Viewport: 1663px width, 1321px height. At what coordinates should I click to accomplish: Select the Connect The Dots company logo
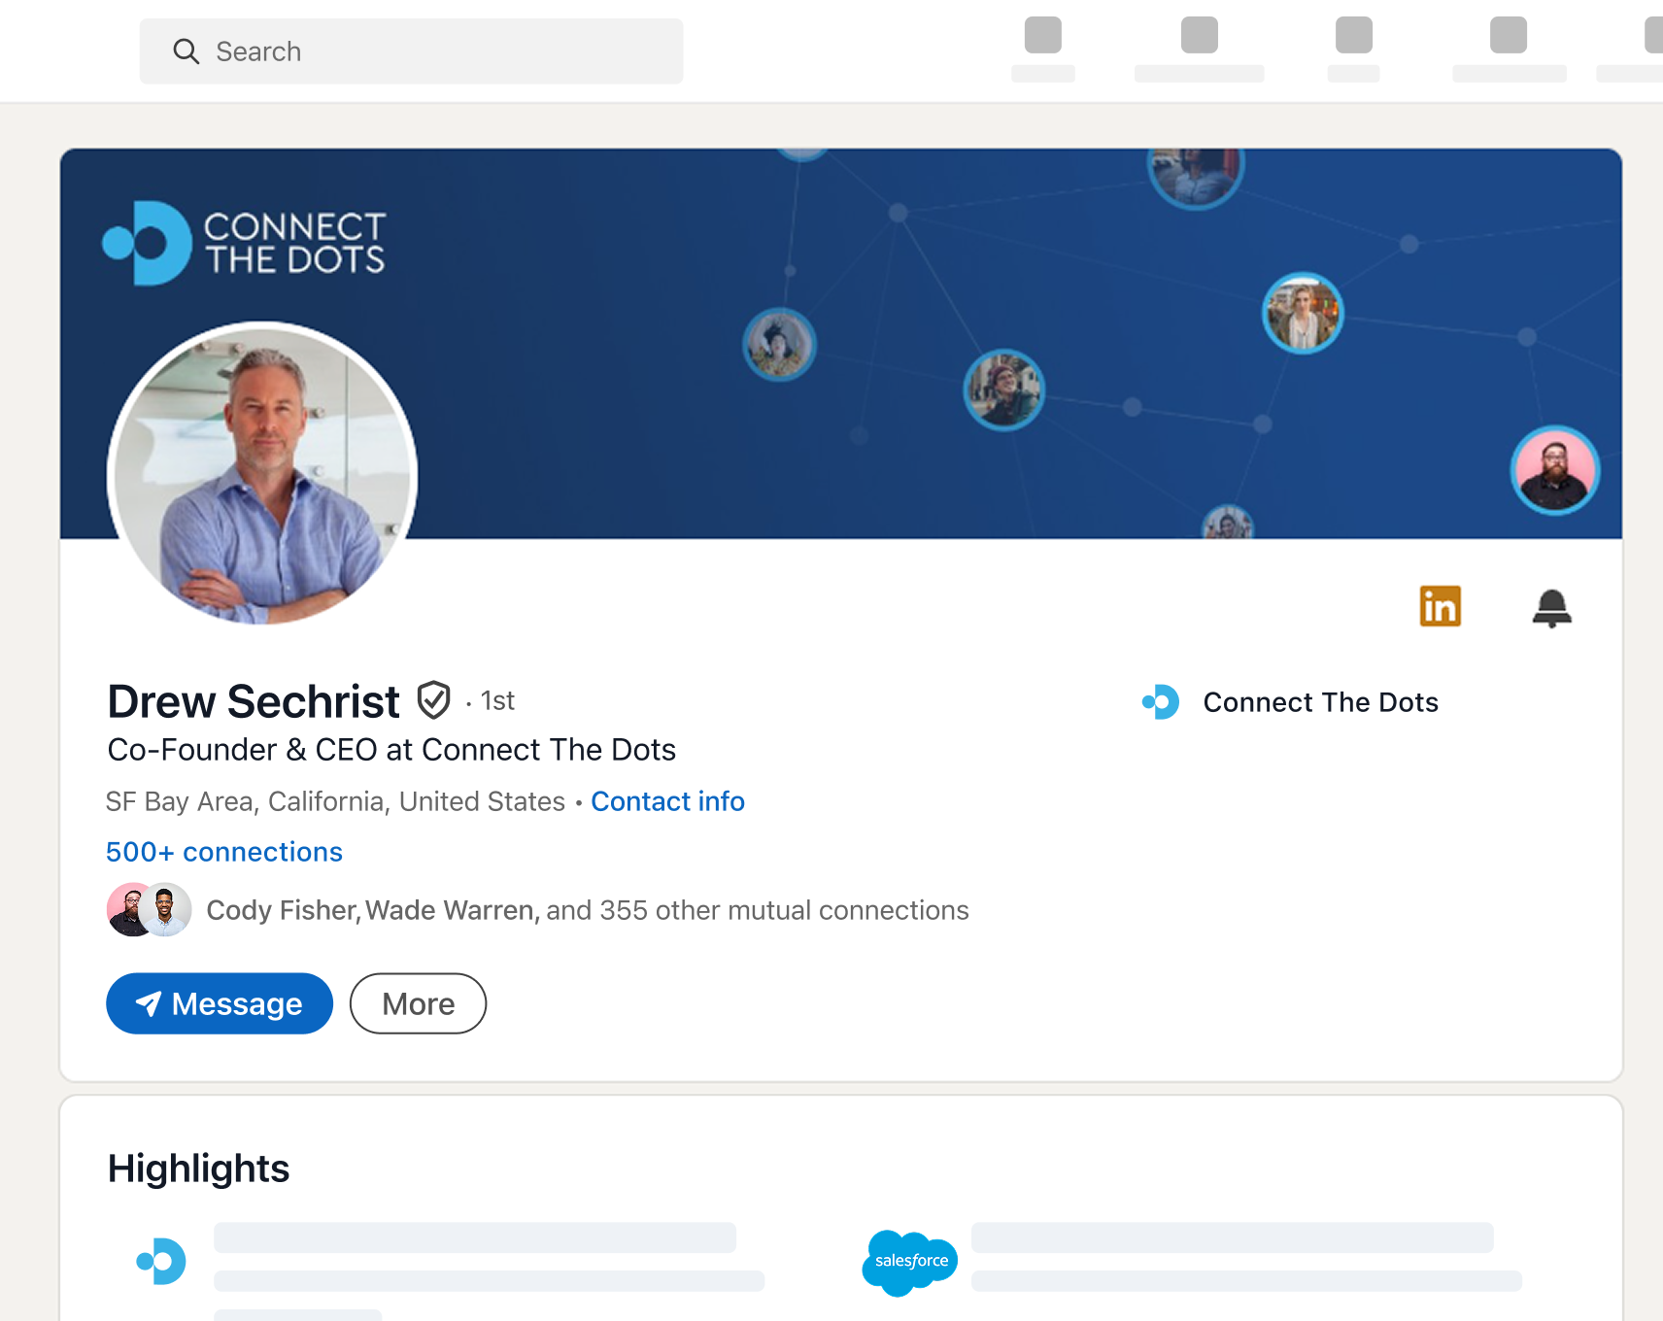(1160, 701)
